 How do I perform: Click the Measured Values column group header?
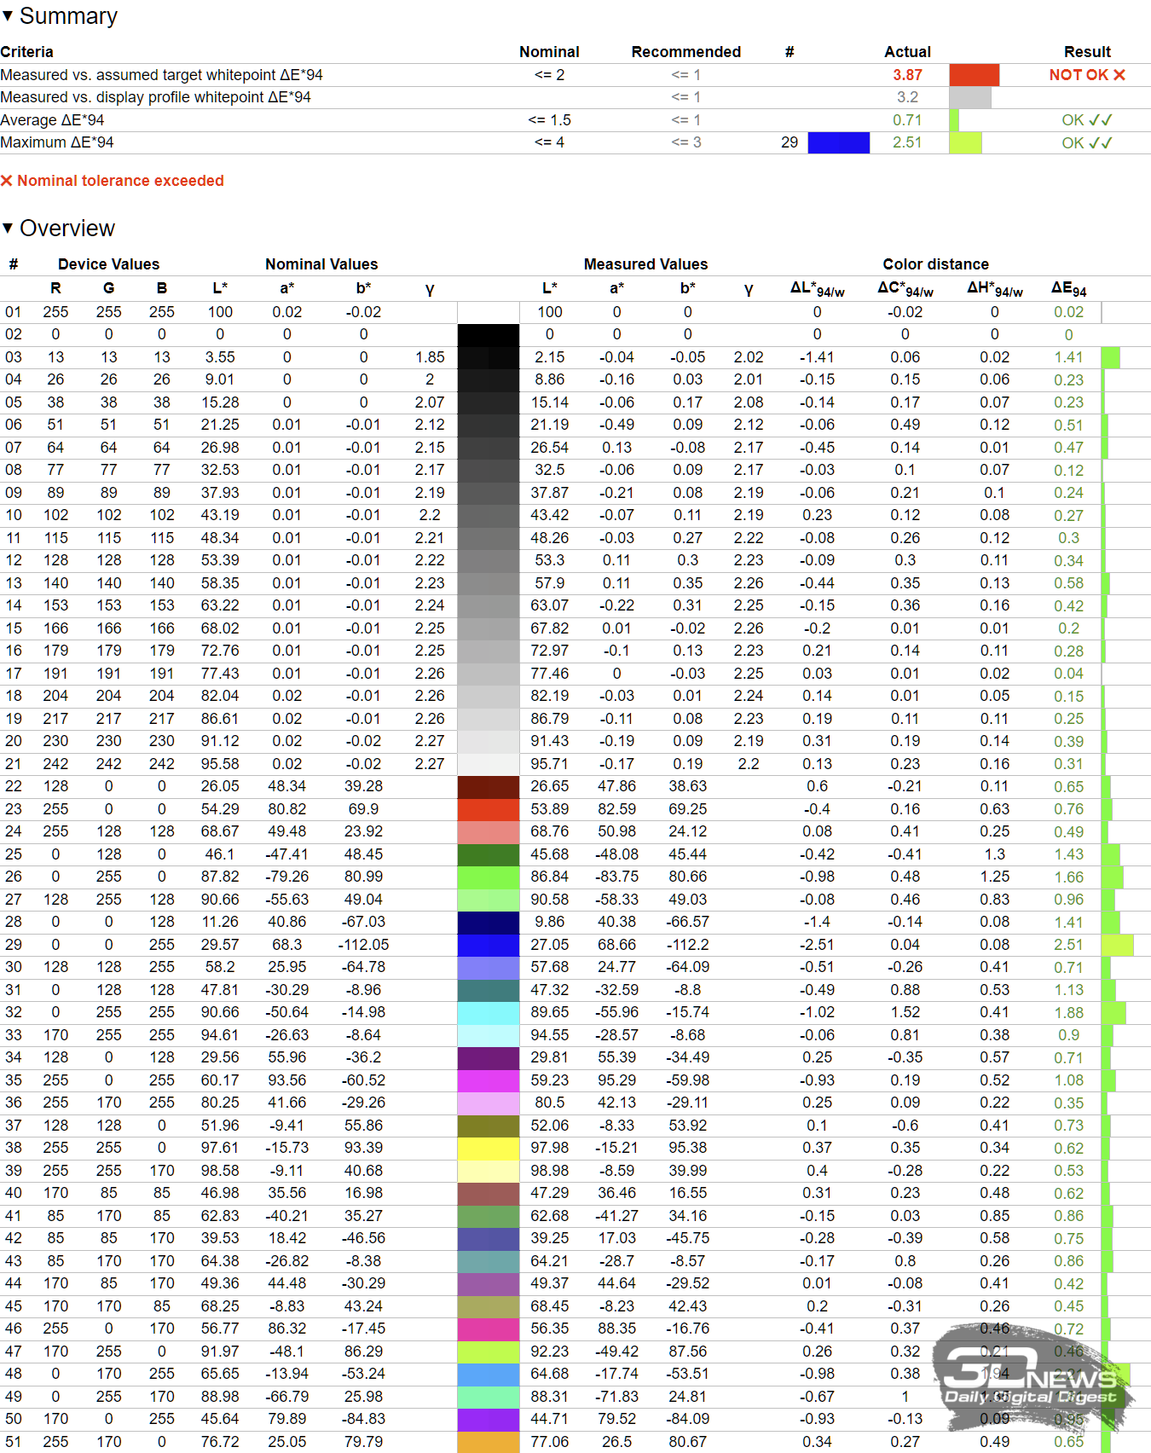645,264
